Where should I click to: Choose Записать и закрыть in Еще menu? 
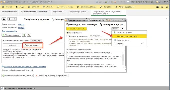(x=129, y=32)
